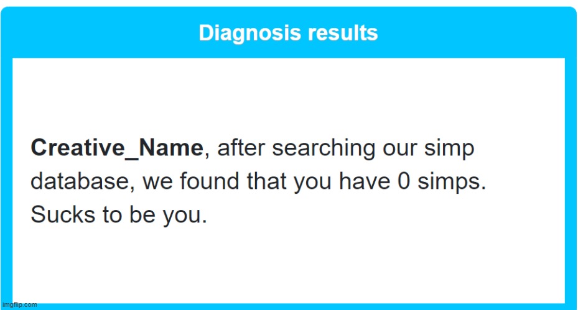The width and height of the screenshot is (578, 310).
Task: Click the Diagnosis results header title
Action: coord(288,33)
